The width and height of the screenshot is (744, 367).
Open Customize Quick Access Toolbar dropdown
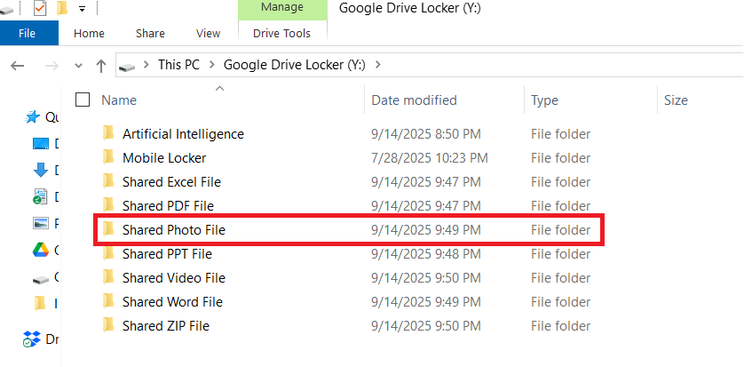point(82,9)
